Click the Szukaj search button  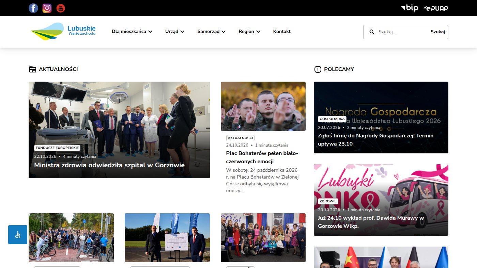(438, 32)
